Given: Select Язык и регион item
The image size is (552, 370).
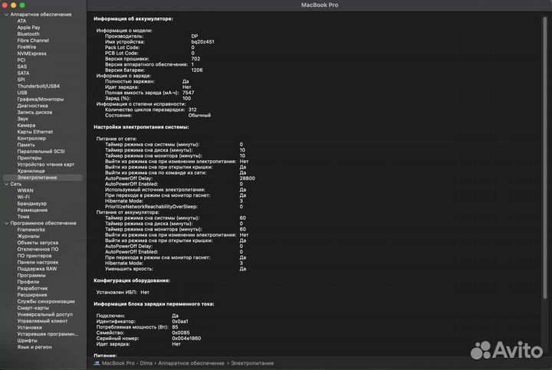Looking at the screenshot, I should point(34,347).
